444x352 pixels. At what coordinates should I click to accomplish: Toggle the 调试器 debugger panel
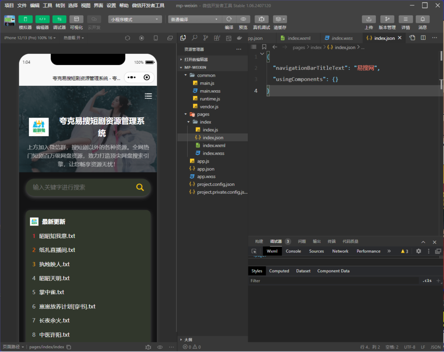pos(59,19)
